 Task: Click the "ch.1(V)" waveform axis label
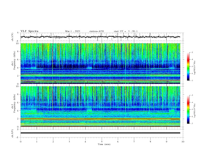(12, 37)
